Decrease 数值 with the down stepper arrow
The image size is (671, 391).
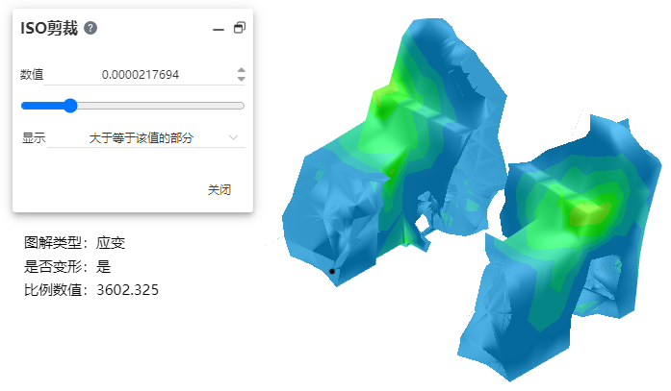(x=241, y=79)
